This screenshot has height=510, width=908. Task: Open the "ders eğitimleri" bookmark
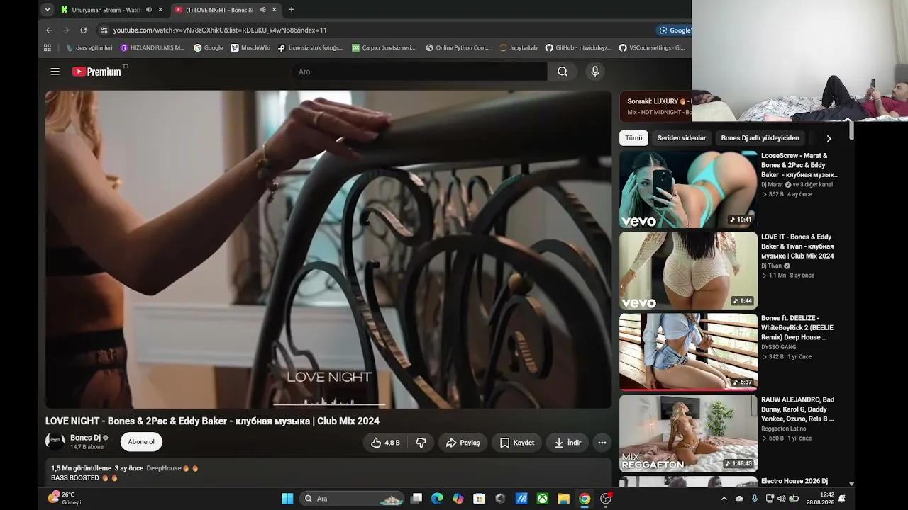89,48
